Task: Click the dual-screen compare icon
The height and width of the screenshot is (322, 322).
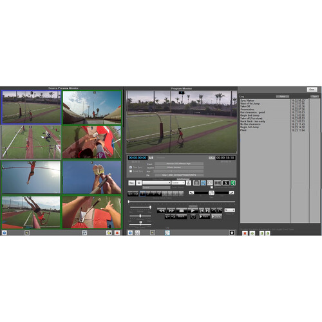Action: tap(218, 183)
